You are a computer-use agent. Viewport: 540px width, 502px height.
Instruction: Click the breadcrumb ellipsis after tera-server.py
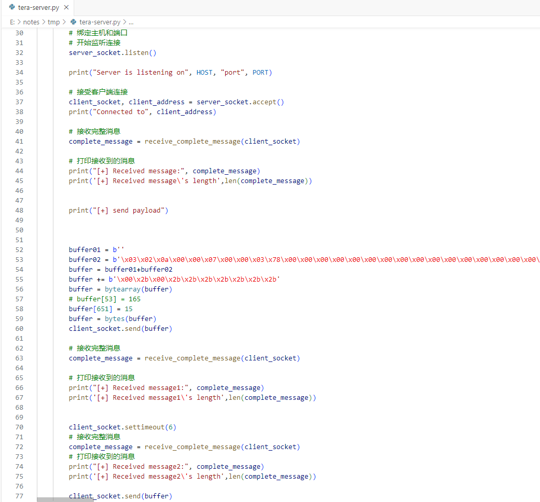[x=131, y=22]
